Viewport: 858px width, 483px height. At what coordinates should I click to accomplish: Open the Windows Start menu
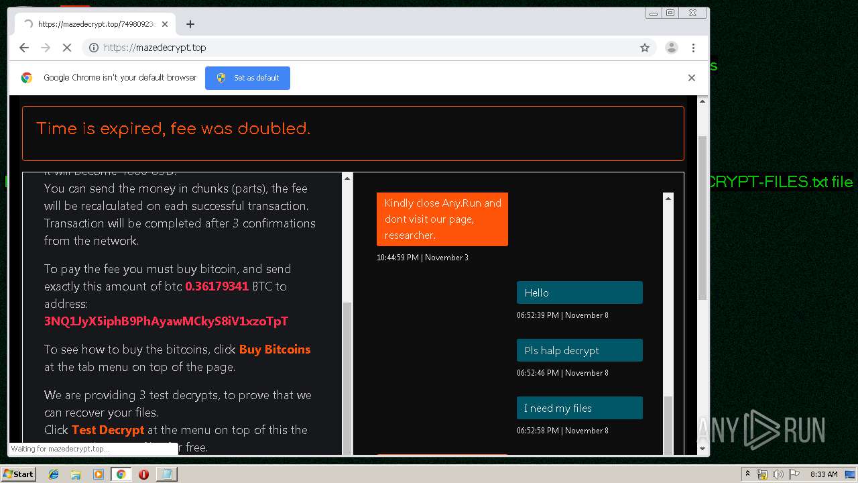18,474
